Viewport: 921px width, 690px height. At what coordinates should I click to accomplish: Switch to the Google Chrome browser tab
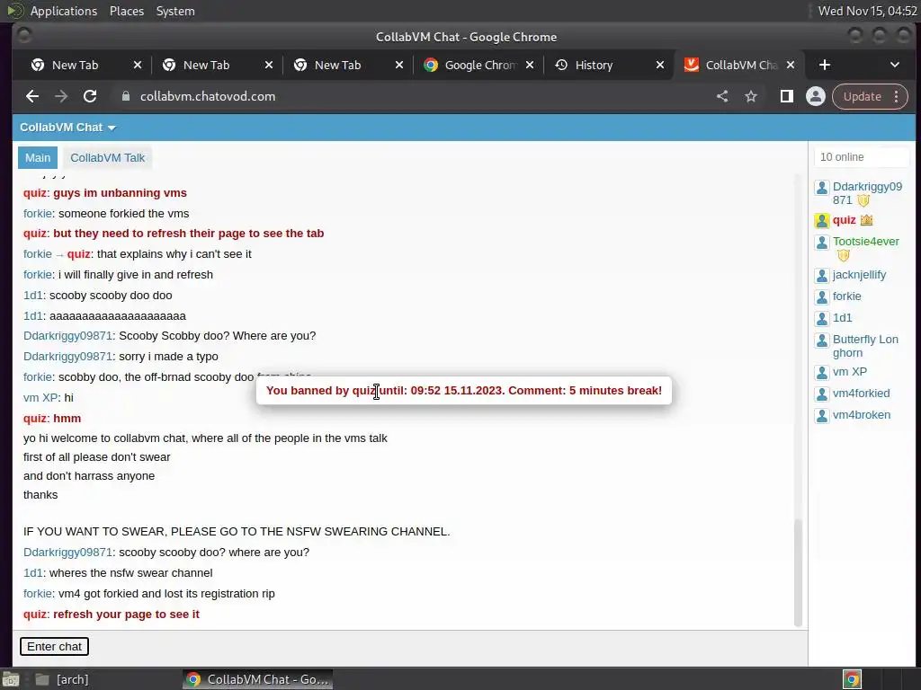477,65
